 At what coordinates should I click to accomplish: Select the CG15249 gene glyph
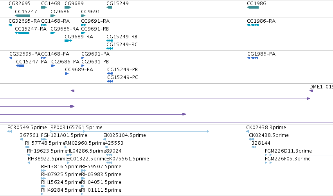coord(110,7)
